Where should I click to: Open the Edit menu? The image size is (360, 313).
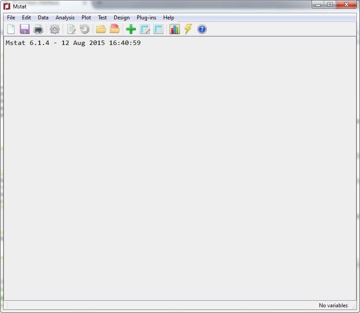pyautogui.click(x=26, y=18)
